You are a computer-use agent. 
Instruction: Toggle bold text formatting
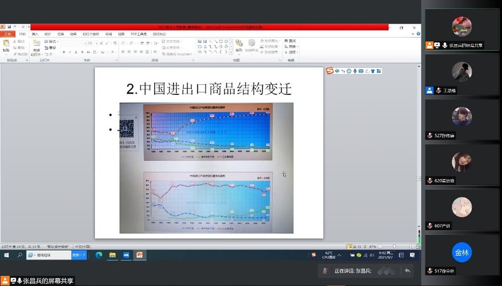click(x=65, y=52)
